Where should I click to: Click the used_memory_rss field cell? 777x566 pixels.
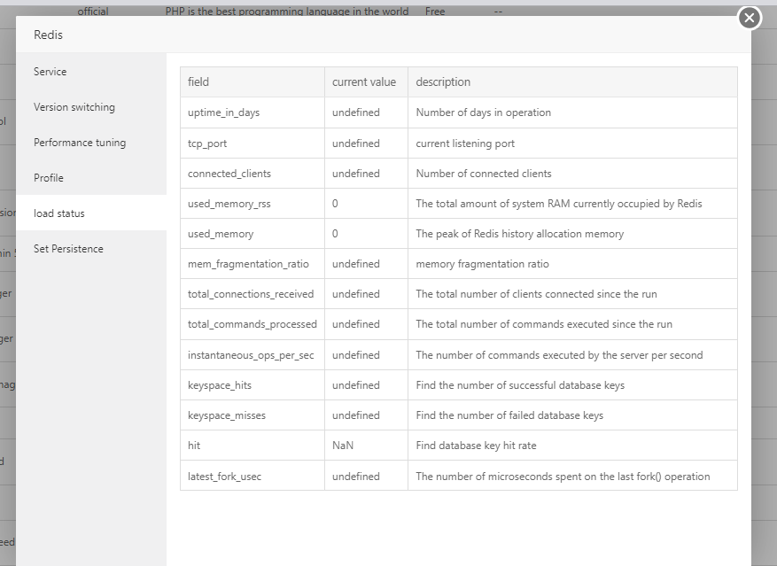[x=229, y=204]
